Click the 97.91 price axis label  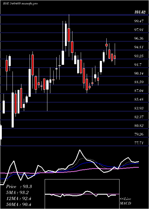coord(139,30)
